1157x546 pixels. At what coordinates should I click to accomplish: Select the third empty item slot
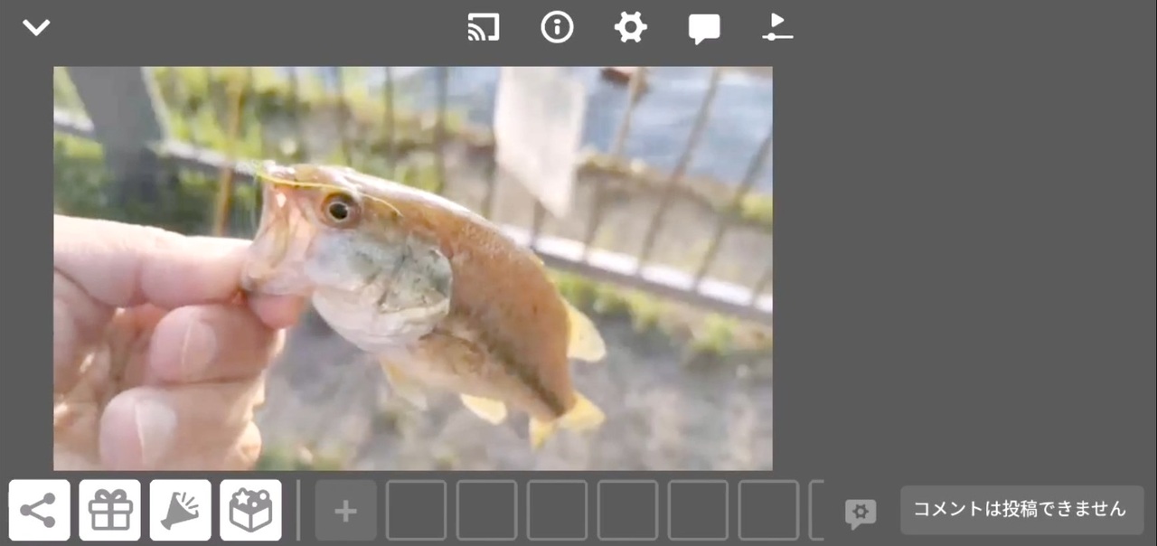tap(558, 511)
